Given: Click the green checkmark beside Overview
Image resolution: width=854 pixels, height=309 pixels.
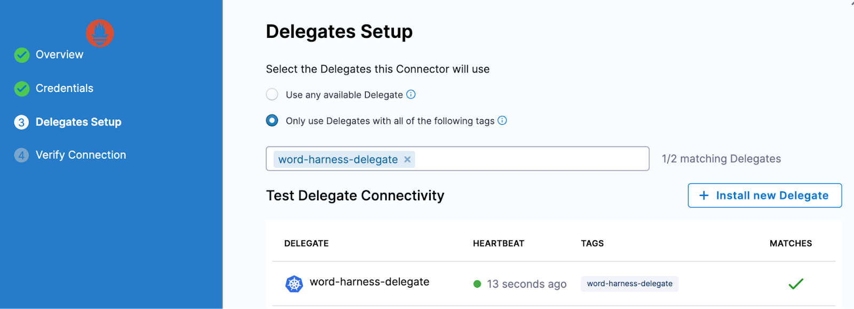Looking at the screenshot, I should 21,54.
